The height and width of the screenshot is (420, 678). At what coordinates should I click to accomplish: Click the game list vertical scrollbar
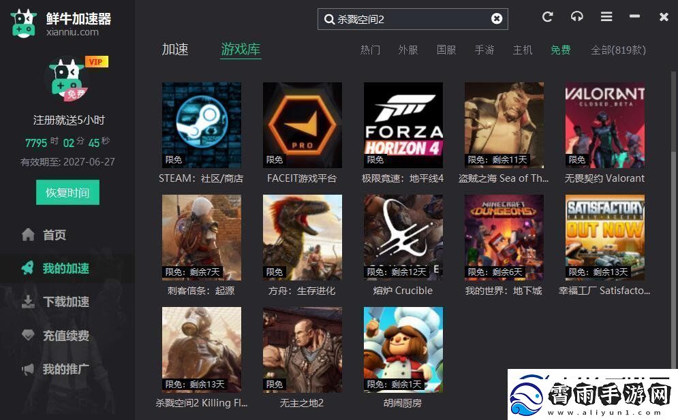[673, 112]
